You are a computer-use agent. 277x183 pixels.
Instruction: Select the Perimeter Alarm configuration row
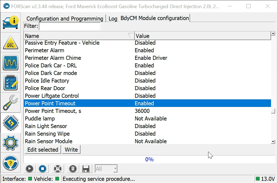(81, 50)
